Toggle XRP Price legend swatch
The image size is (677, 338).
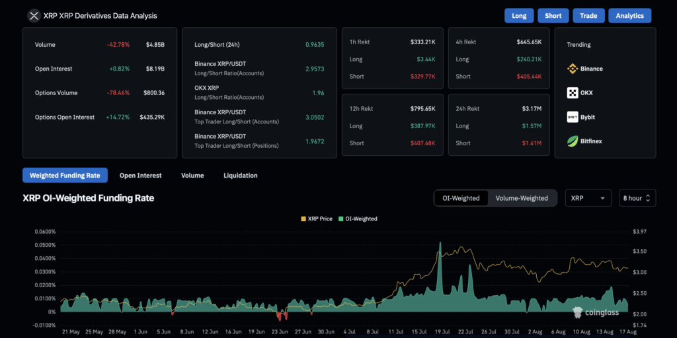pos(303,219)
